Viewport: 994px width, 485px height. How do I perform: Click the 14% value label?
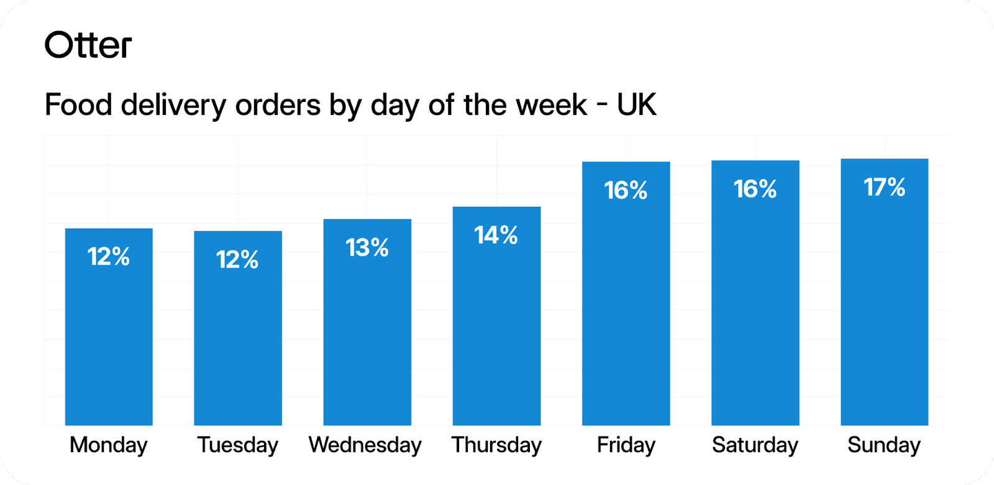[x=496, y=235]
